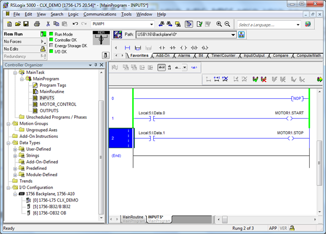This screenshot has height=234, width=326.
Task: Click the New project icon
Action: coord(9,24)
